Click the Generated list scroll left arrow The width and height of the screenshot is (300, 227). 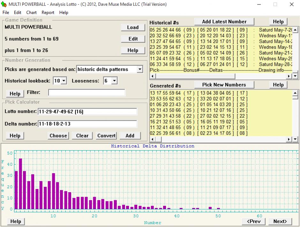(153, 139)
